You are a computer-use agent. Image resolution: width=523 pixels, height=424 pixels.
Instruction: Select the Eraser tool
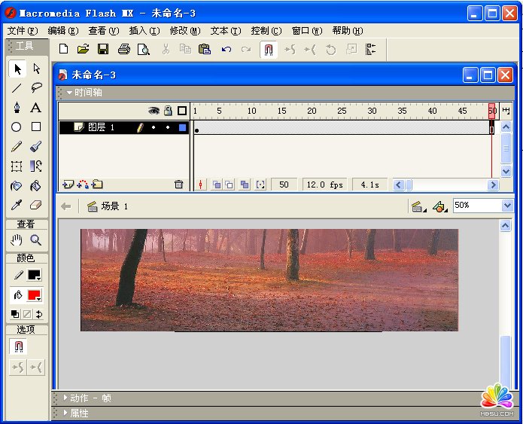[x=35, y=205]
